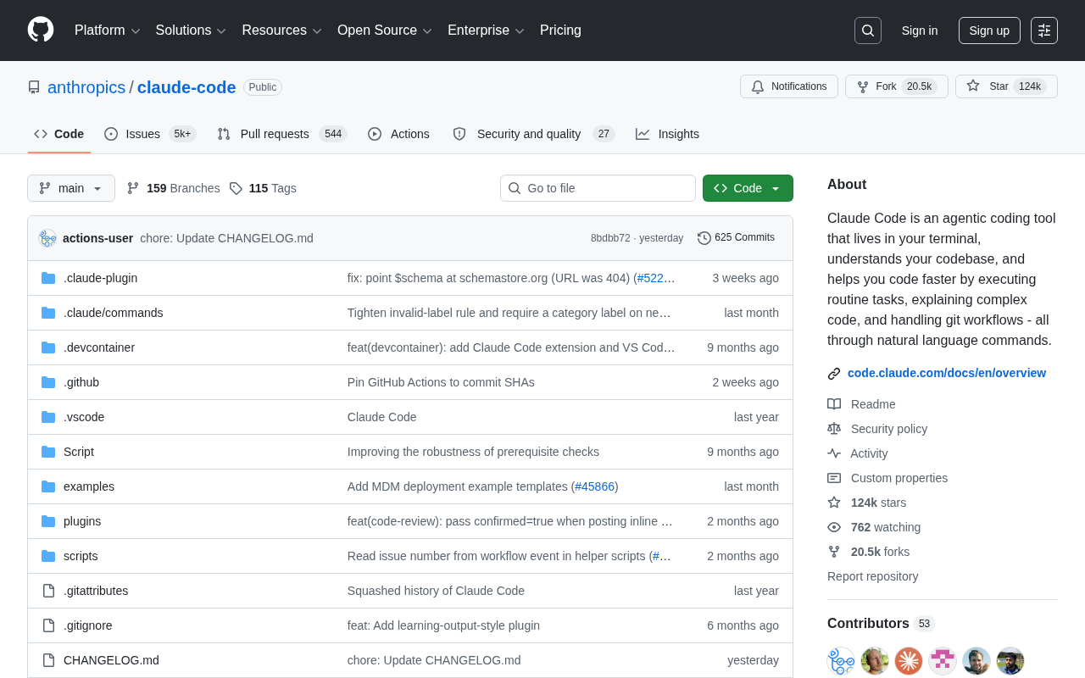This screenshot has width=1085, height=678.
Task: Open the .gitattributes file
Action: coord(96,591)
